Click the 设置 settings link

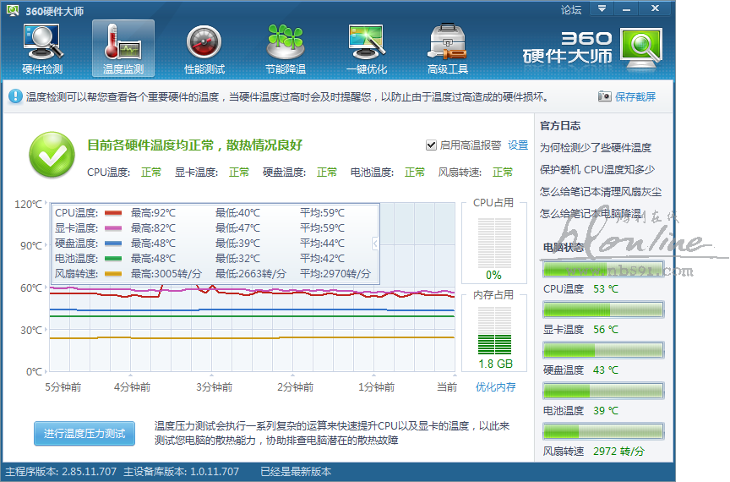click(x=518, y=145)
